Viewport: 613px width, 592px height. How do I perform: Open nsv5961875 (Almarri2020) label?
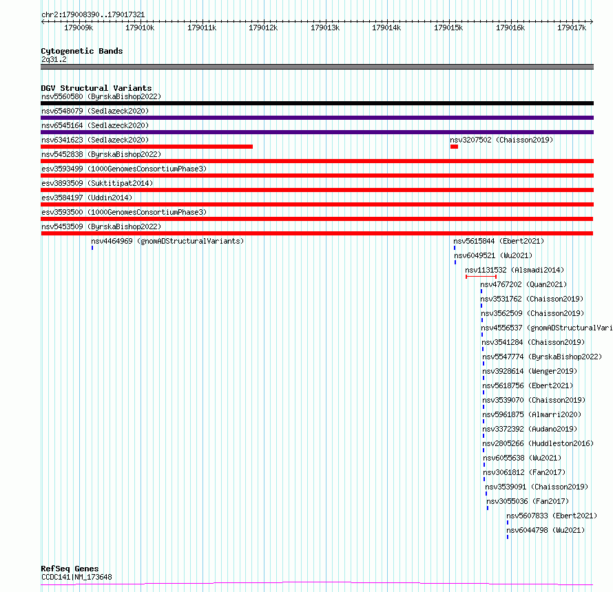pos(532,414)
